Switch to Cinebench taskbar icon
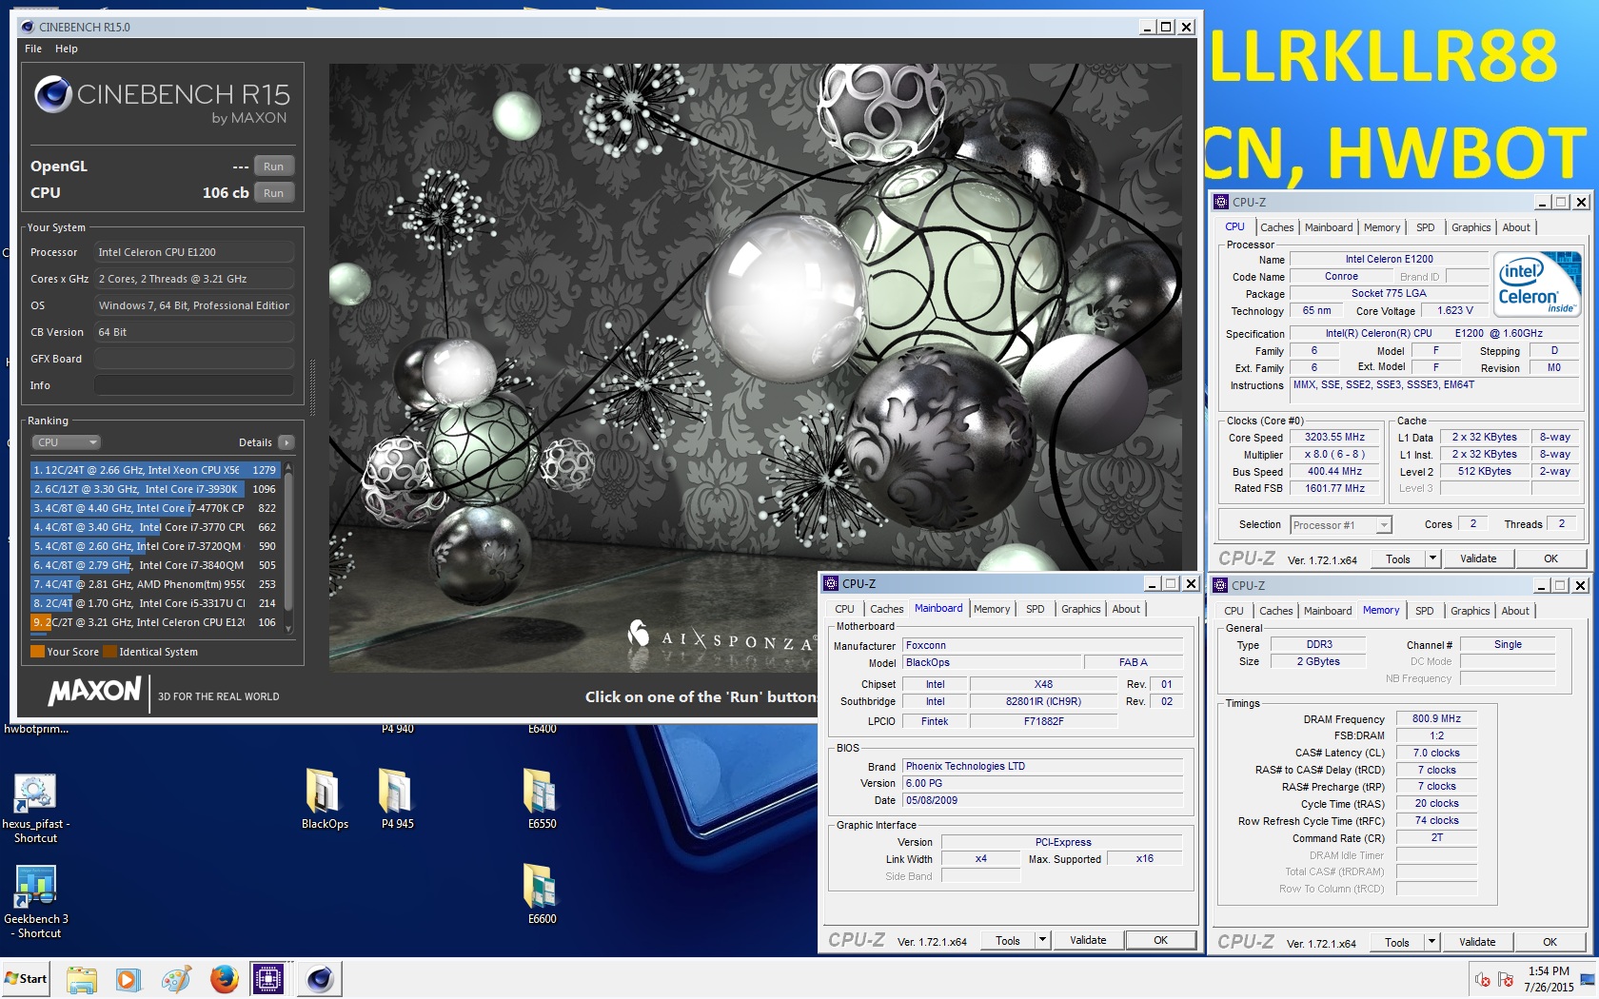Screen dimensions: 1599x999 319,979
